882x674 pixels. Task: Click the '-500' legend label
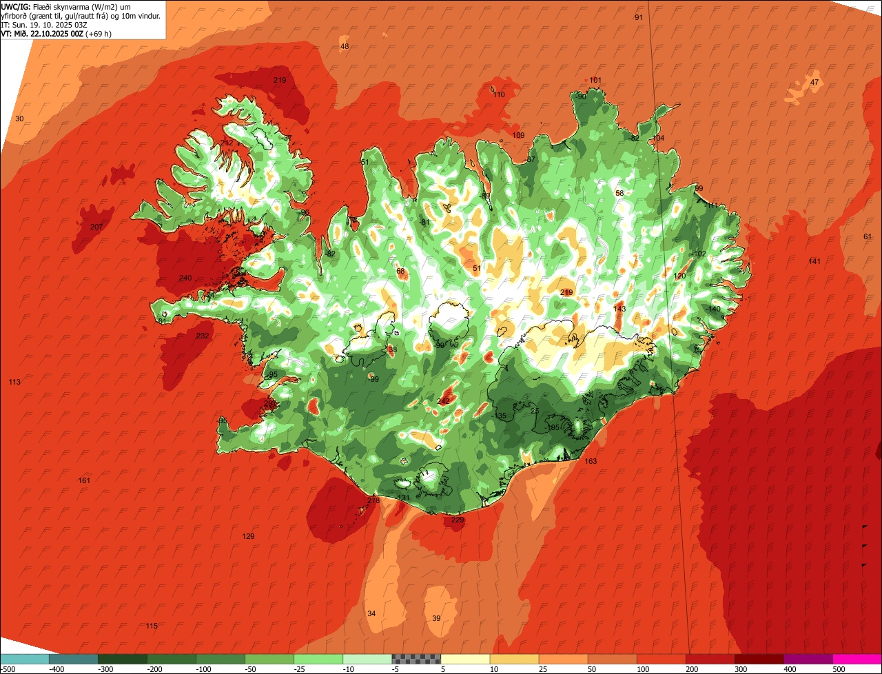coord(8,669)
